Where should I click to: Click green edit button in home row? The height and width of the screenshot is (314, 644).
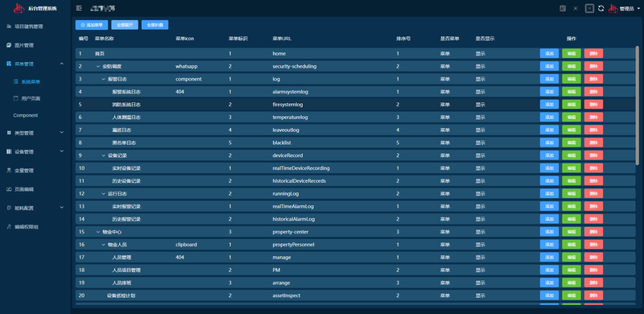[x=572, y=53]
